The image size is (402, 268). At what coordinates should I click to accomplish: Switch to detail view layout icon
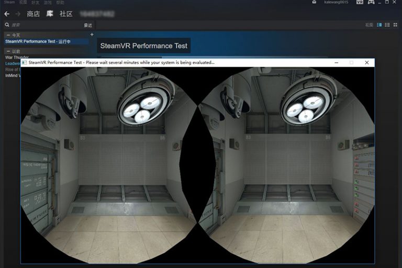[x=379, y=25]
